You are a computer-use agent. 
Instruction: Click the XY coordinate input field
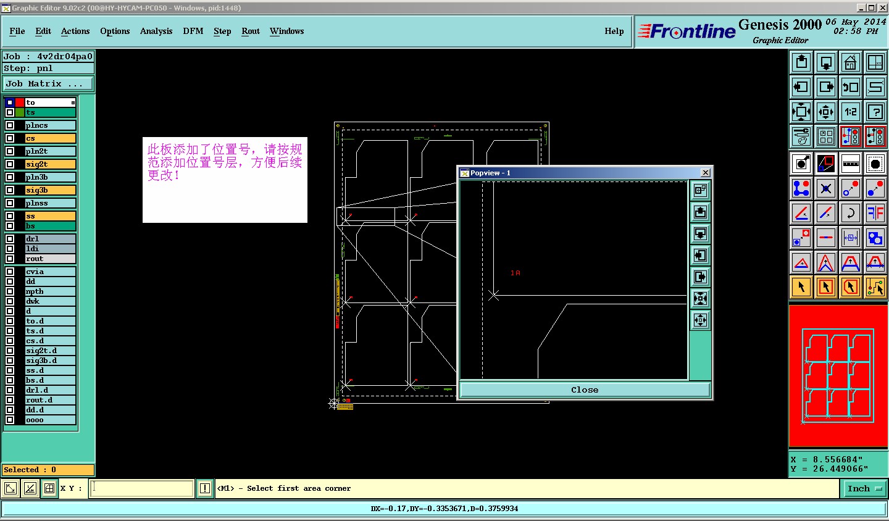point(142,489)
